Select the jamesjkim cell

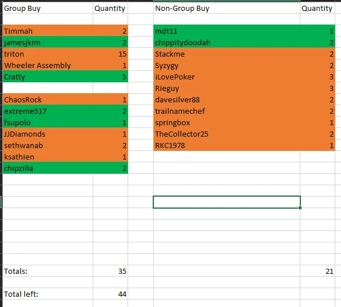(x=47, y=42)
